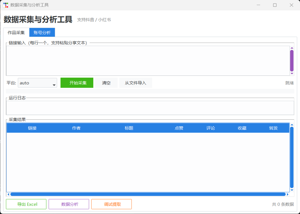
Task: Click the 清空 button
Action: click(106, 83)
